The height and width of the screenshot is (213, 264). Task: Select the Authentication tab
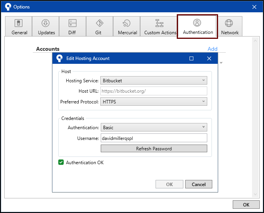197,27
